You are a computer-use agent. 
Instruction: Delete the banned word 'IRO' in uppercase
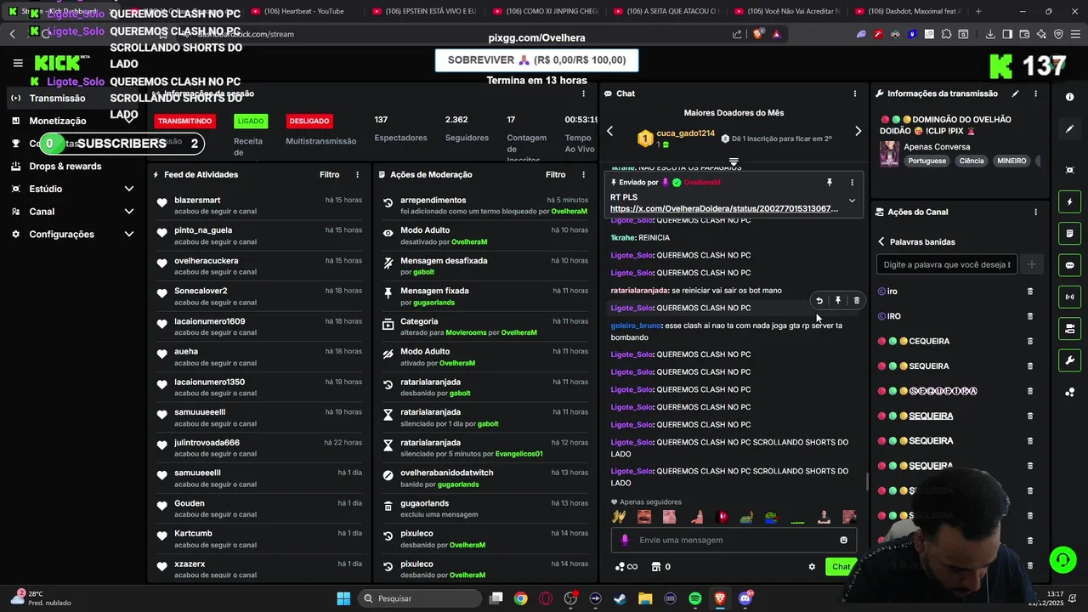(x=1030, y=316)
